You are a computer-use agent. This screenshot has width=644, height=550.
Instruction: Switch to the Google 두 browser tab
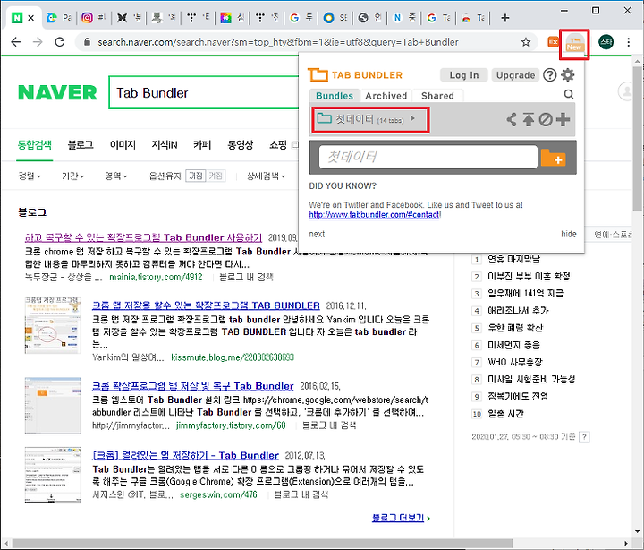point(301,18)
